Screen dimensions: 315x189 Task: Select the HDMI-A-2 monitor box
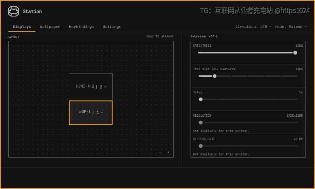[91, 87]
